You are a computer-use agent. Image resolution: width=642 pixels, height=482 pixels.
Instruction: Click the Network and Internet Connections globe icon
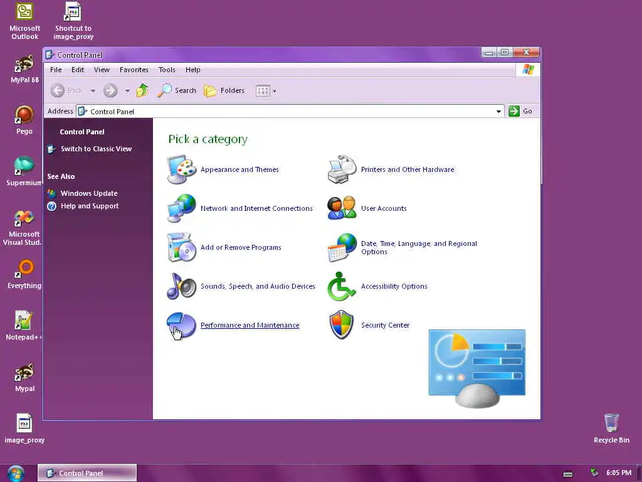182,208
